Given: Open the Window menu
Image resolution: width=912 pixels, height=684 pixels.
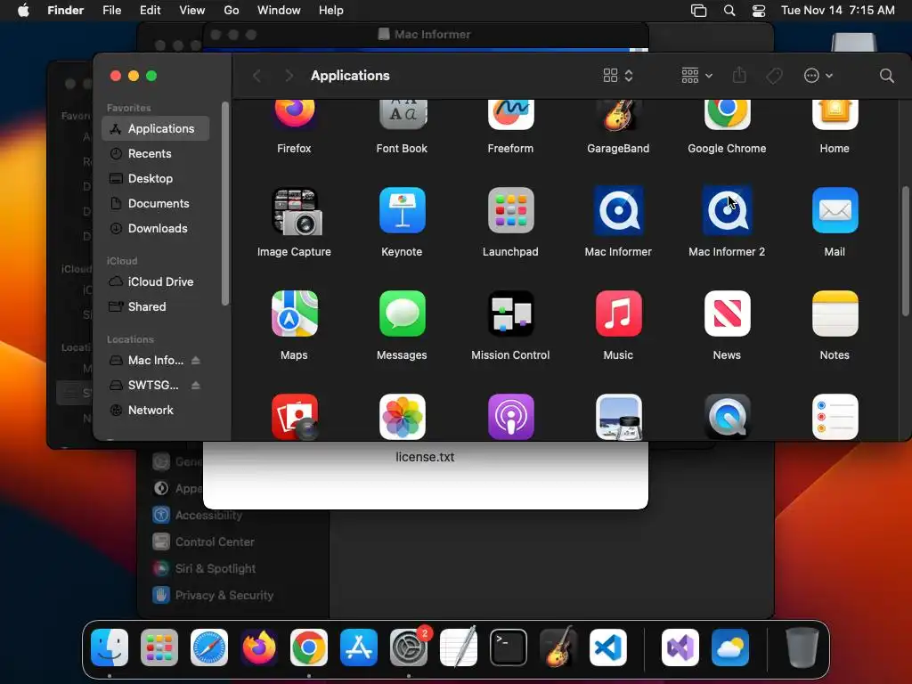Looking at the screenshot, I should 279,11.
